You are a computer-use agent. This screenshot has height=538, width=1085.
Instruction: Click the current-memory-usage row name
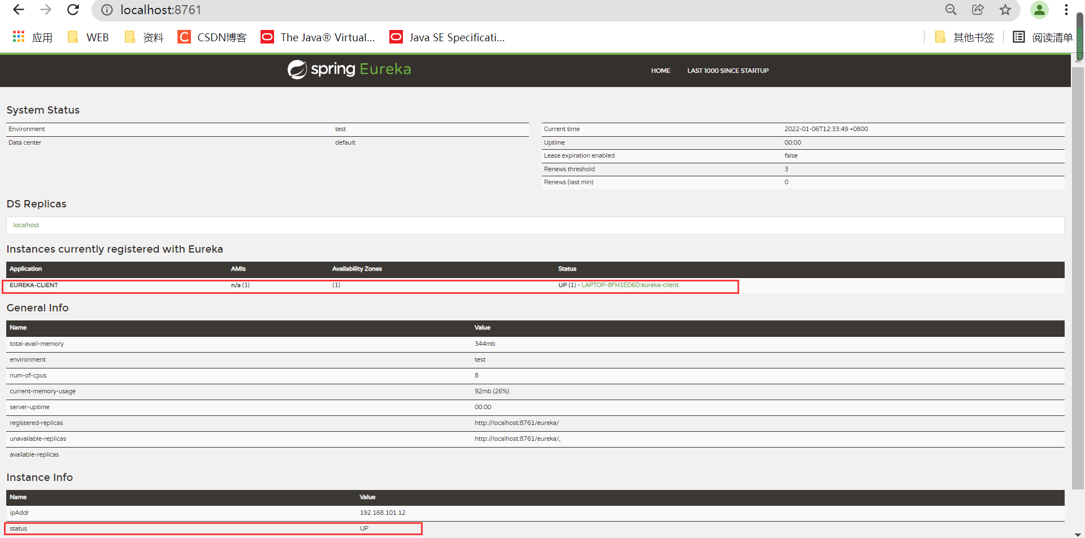[42, 391]
